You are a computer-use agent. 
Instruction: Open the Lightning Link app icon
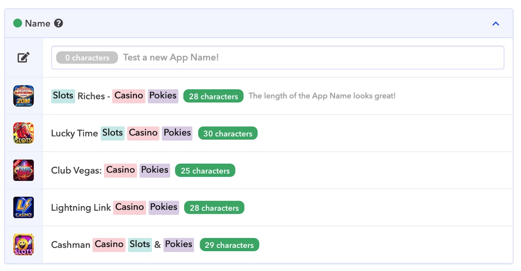[x=23, y=207]
